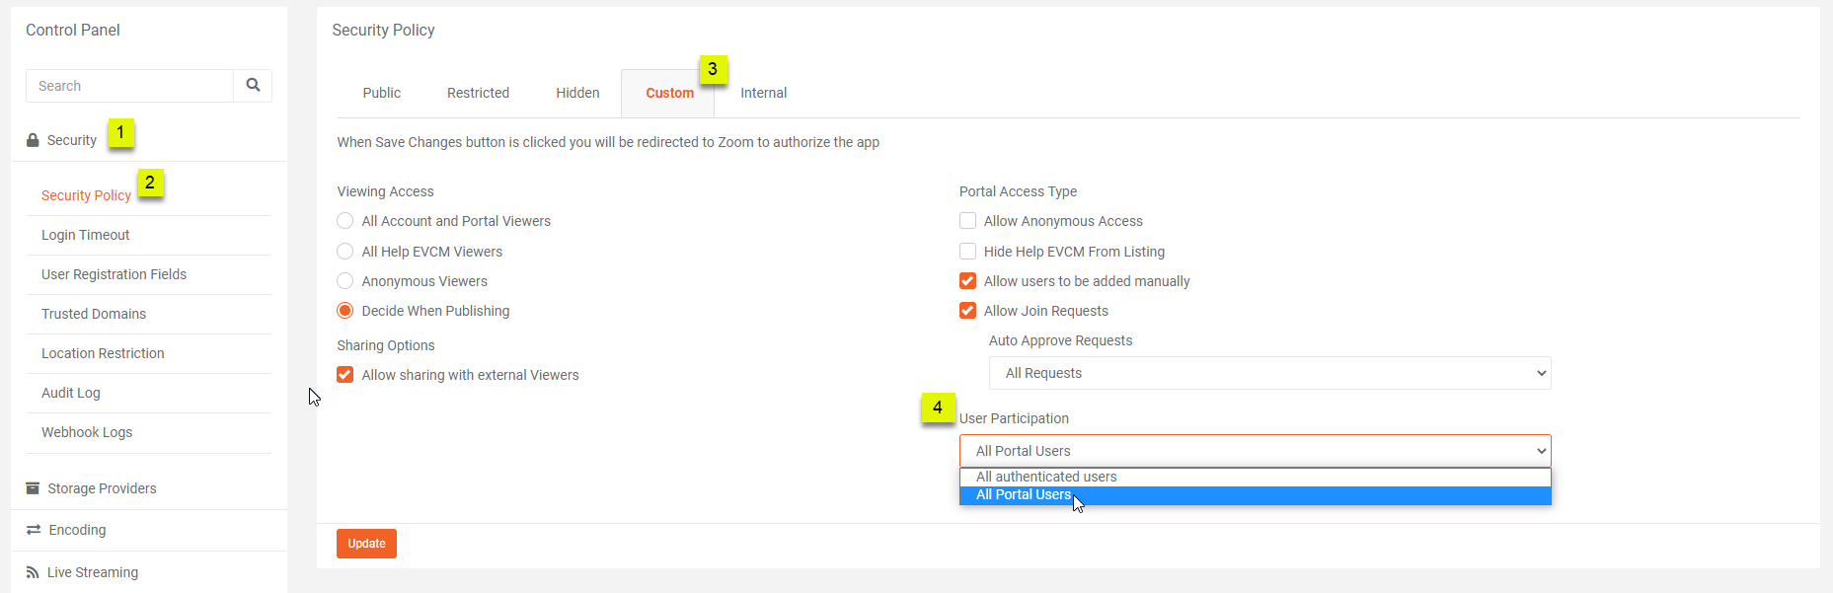
Task: Choose All authenticated users option
Action: tap(1046, 477)
